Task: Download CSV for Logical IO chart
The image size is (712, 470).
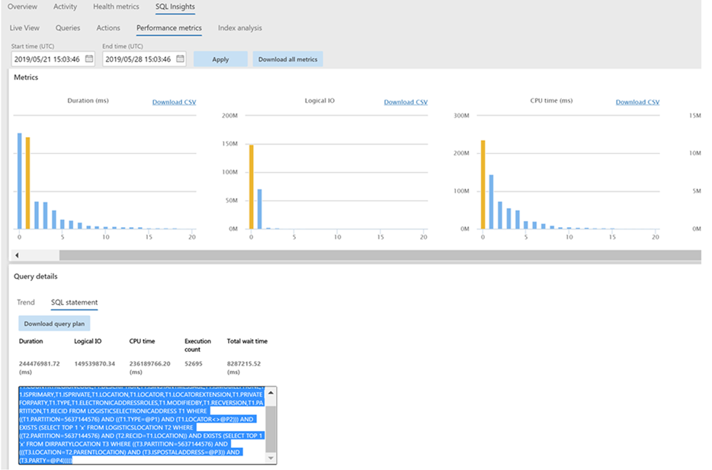Action: pyautogui.click(x=406, y=102)
